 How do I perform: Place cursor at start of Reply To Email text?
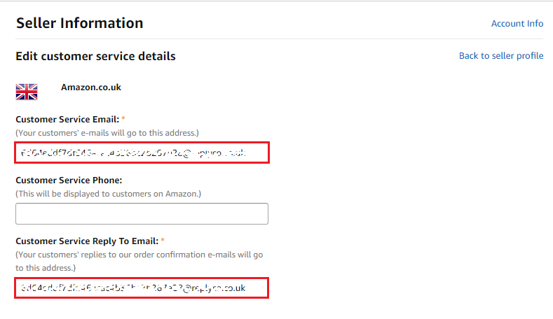pyautogui.click(x=22, y=288)
